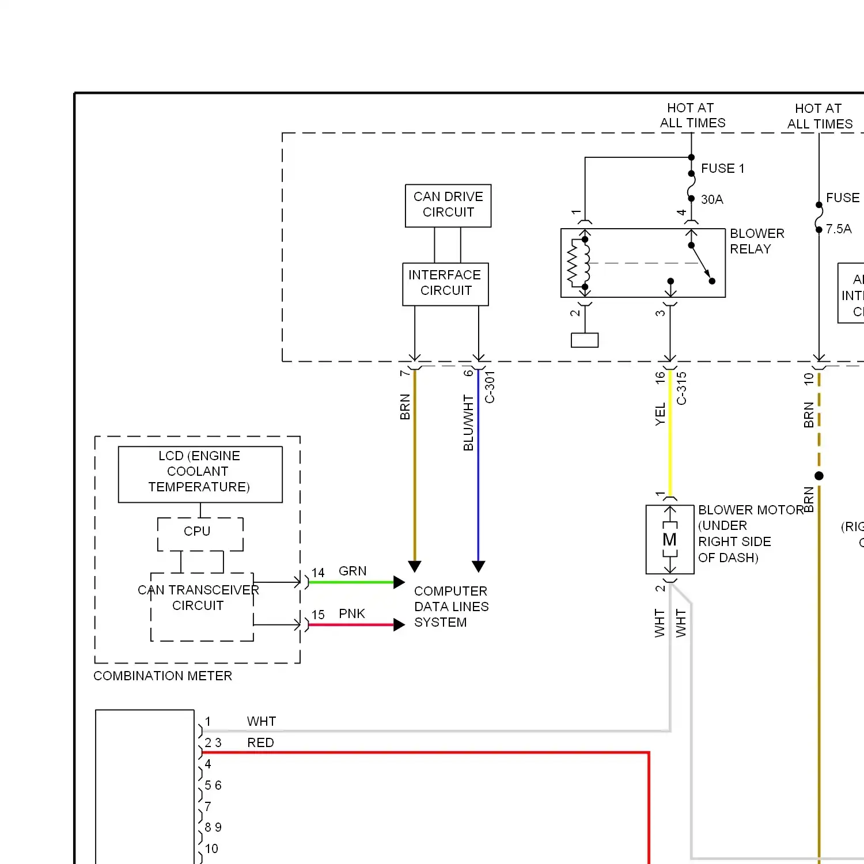Click the COMPUTER DATA LINES SYSTEM text
Image resolution: width=864 pixels, height=864 pixels.
tap(451, 607)
